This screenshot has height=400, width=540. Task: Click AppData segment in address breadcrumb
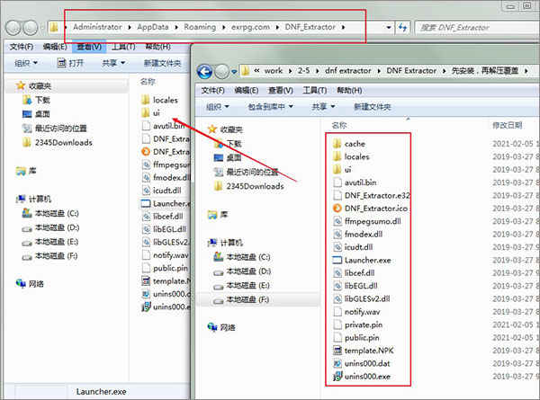(153, 27)
